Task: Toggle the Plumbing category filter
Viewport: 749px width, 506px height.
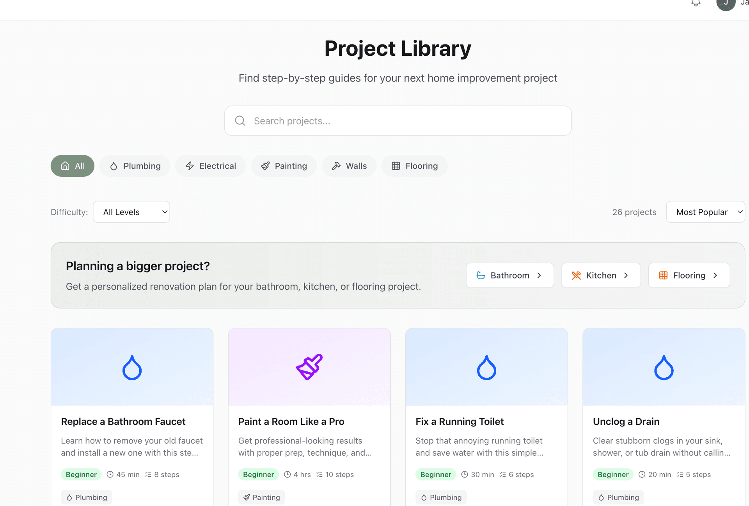Action: tap(135, 166)
